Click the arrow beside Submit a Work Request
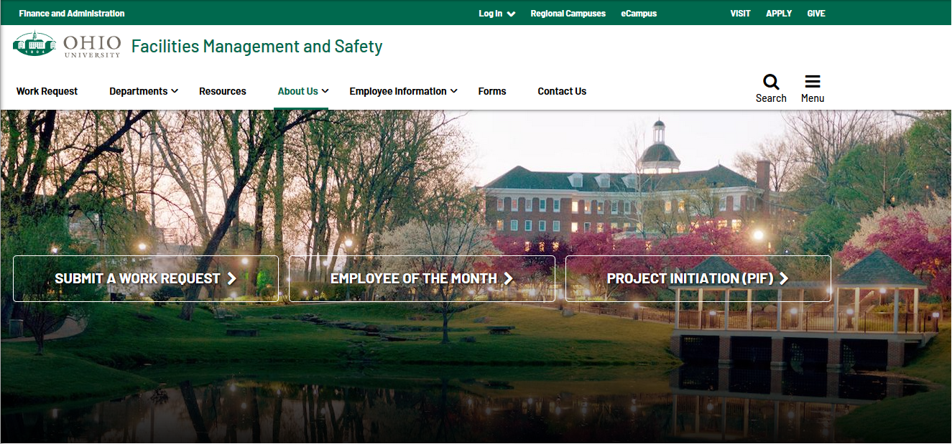The width and height of the screenshot is (952, 444). 232,278
